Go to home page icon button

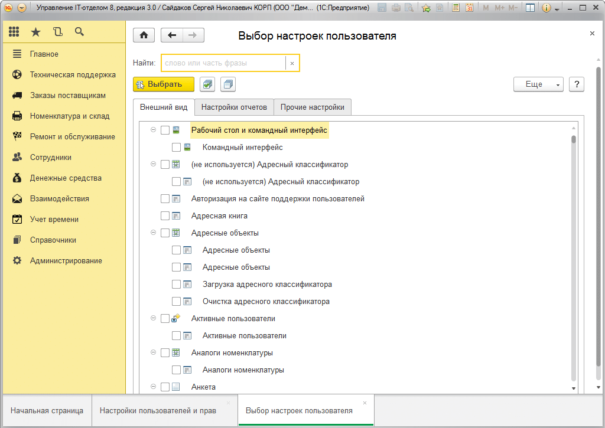point(144,35)
